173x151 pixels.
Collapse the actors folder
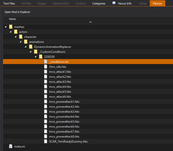[10, 32]
